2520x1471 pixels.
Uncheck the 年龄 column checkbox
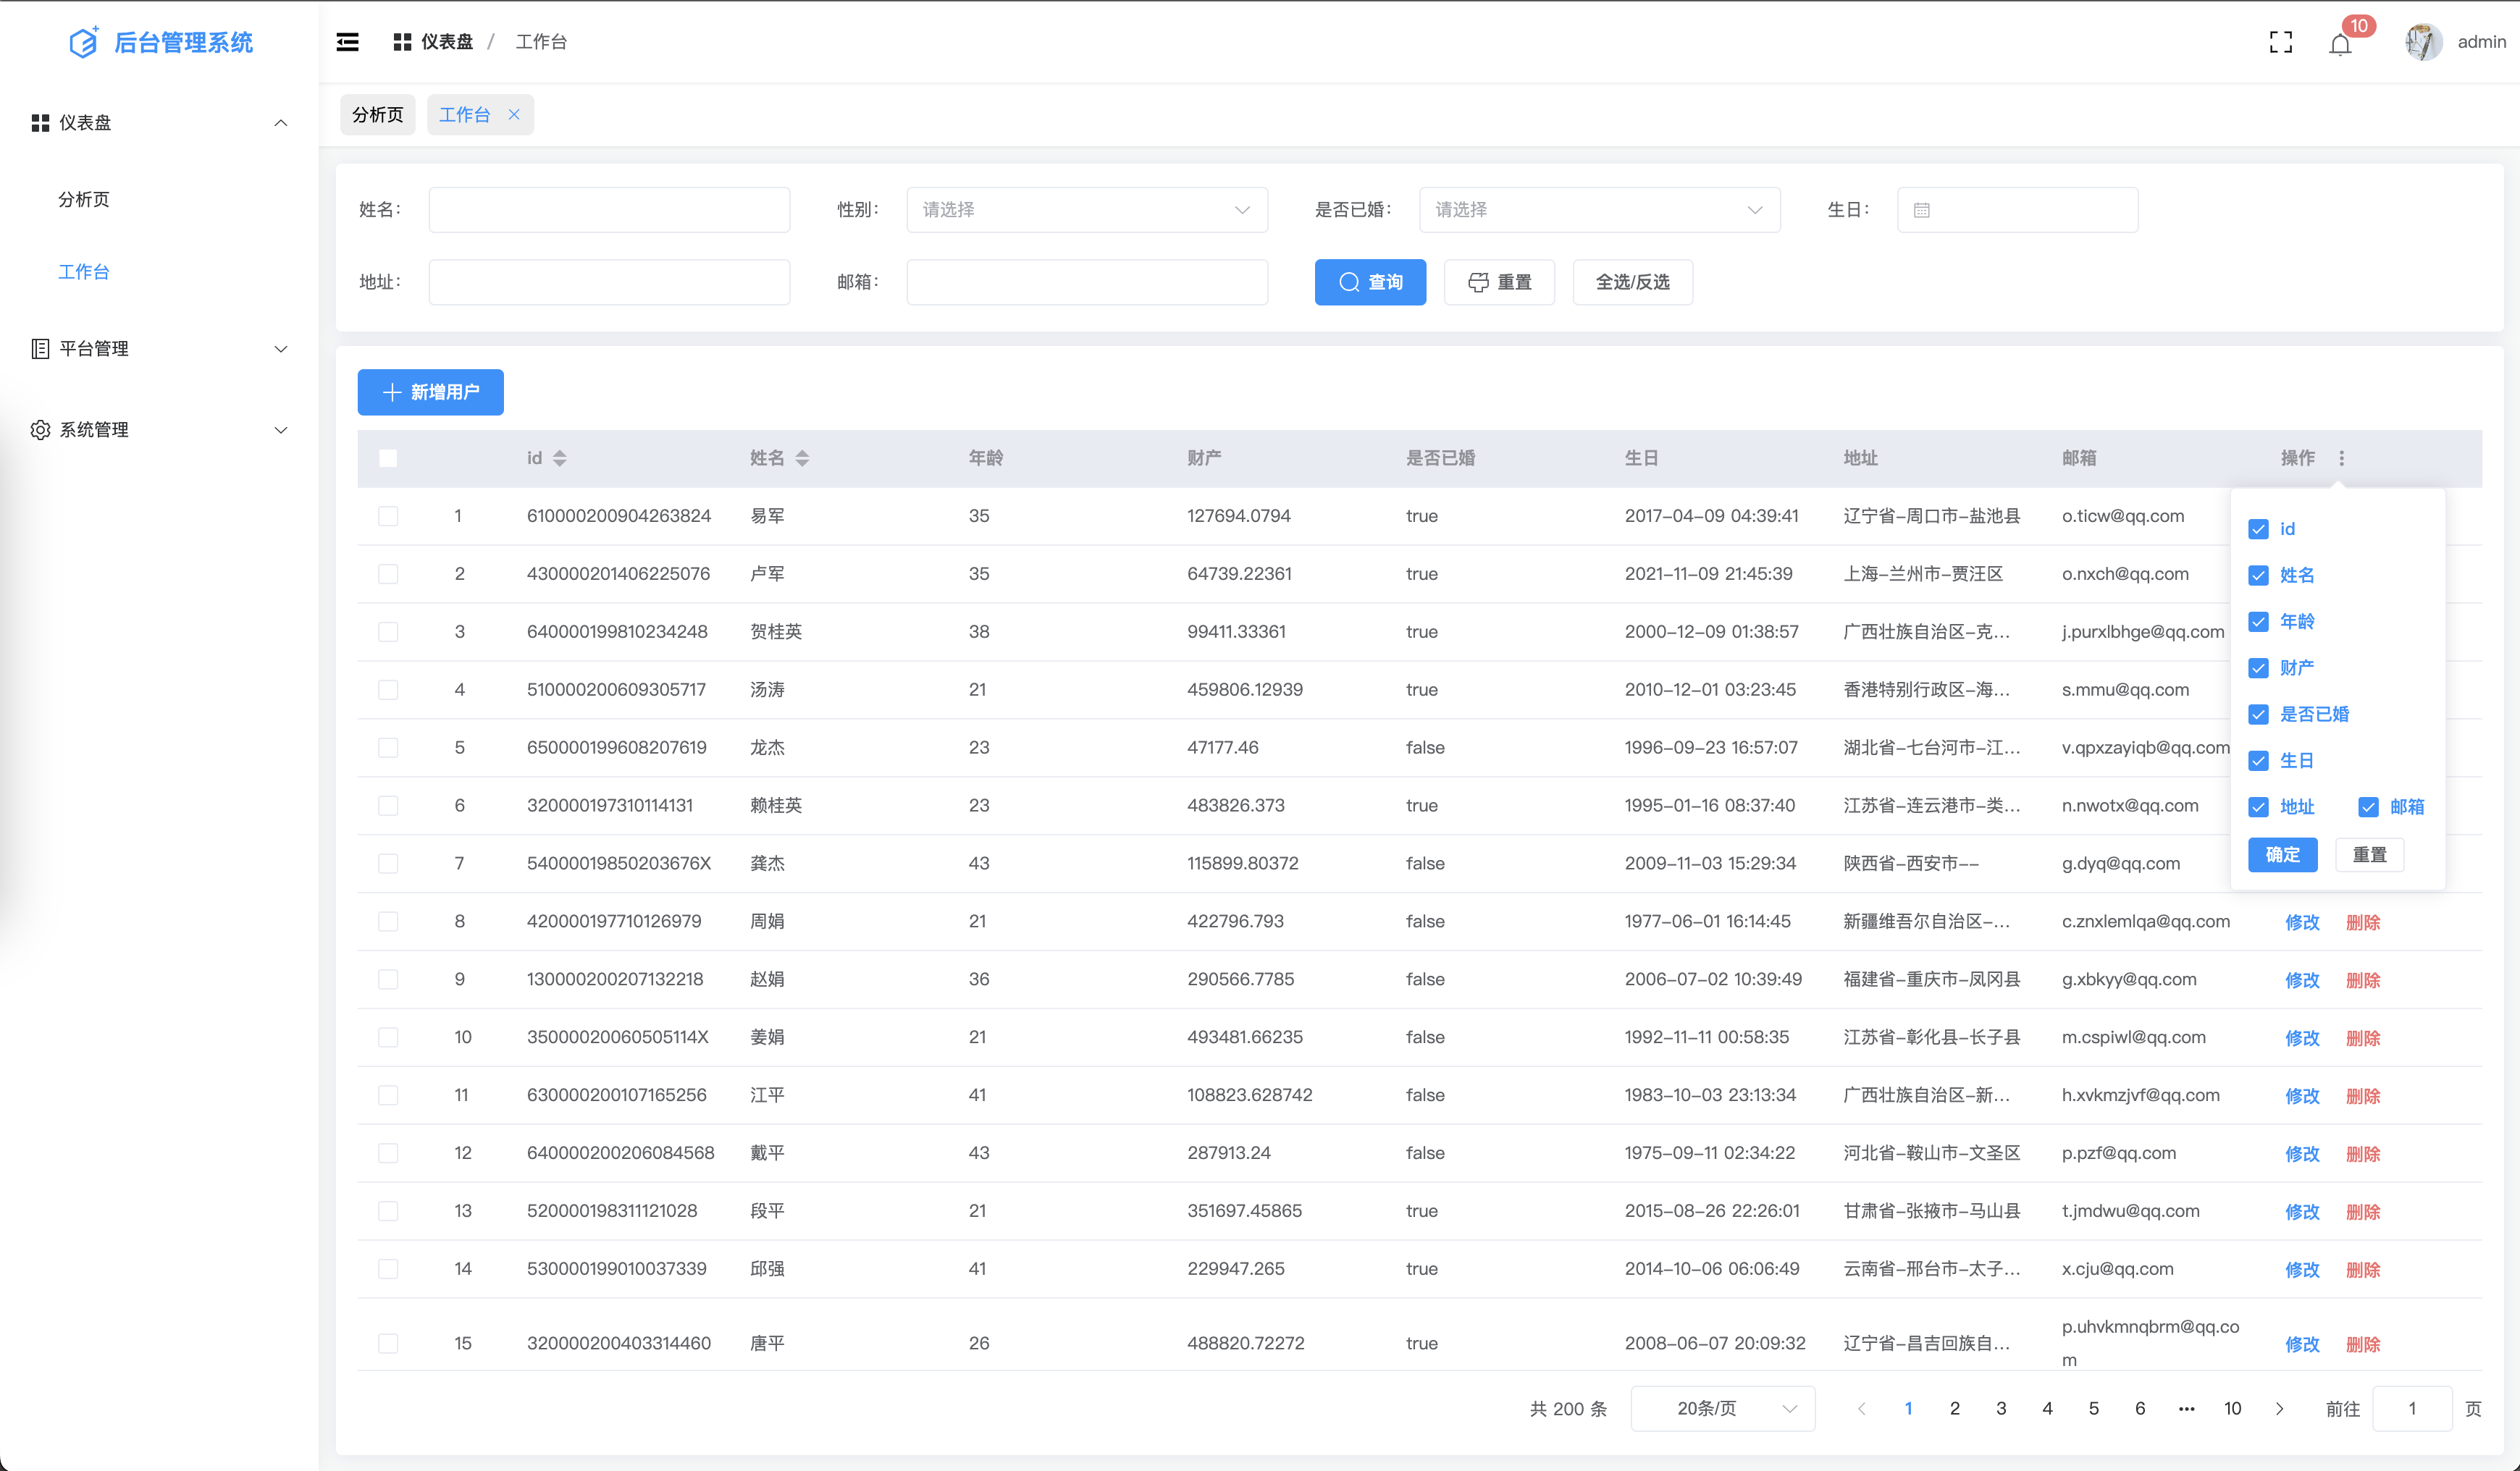(2258, 622)
